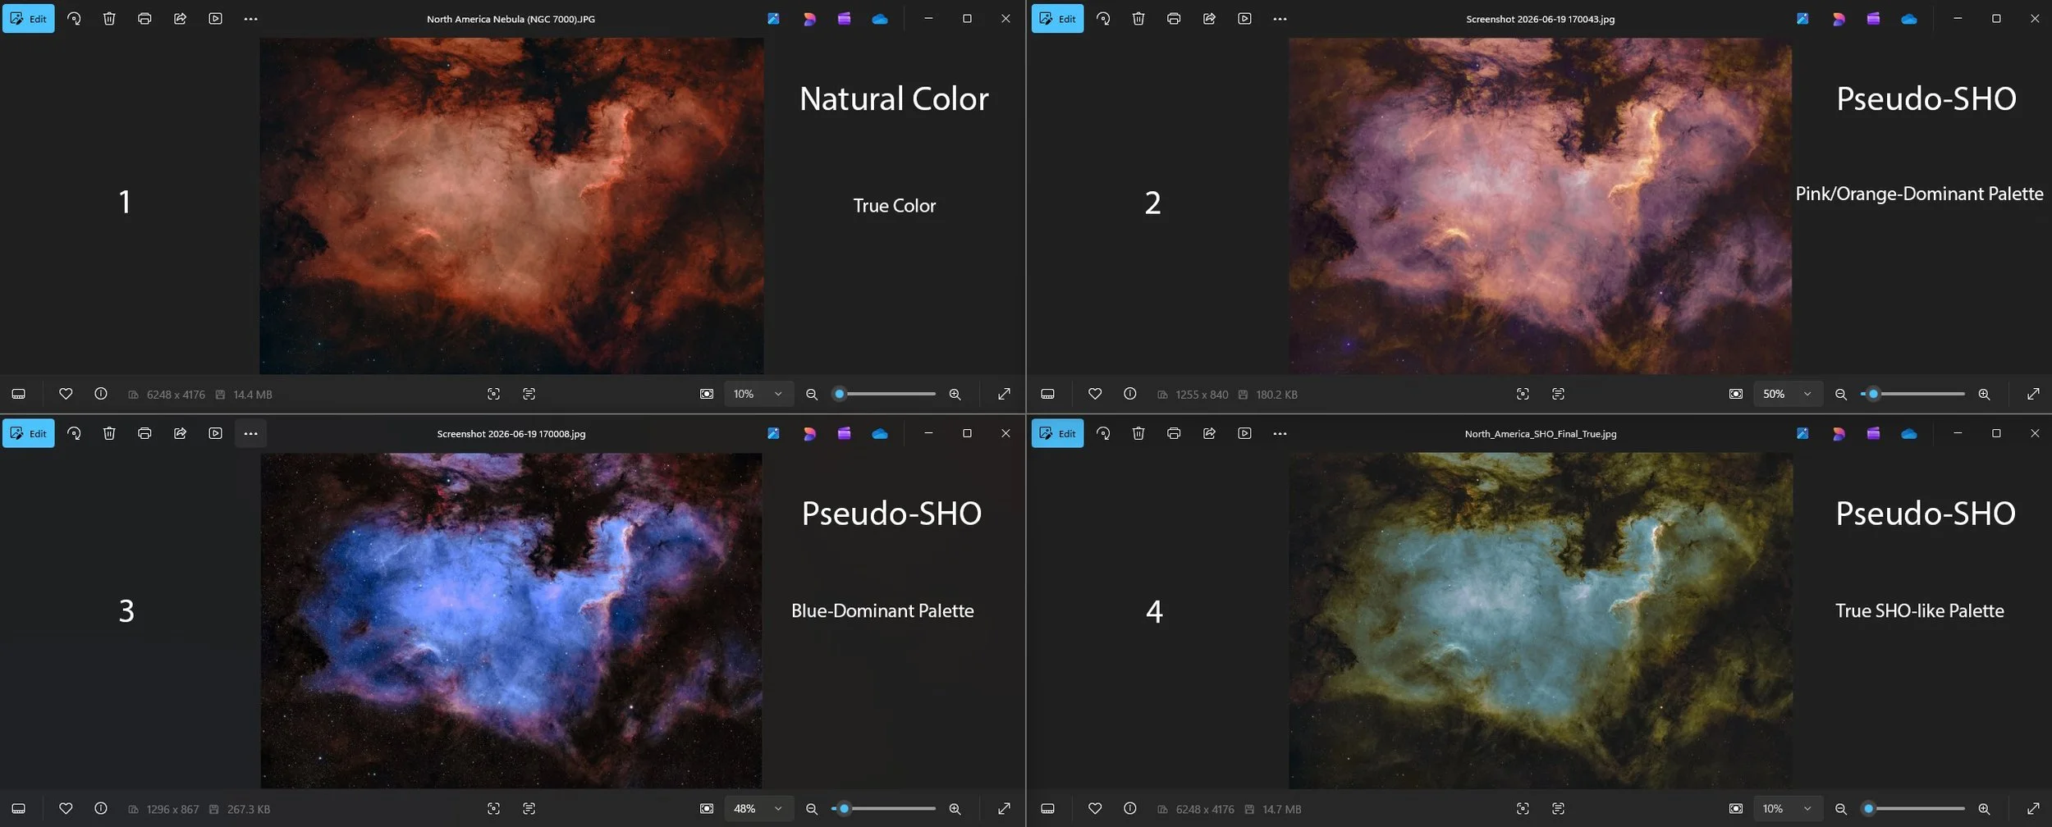Show file info for NGC 7000.JPG
The width and height of the screenshot is (2052, 827).
pos(101,394)
